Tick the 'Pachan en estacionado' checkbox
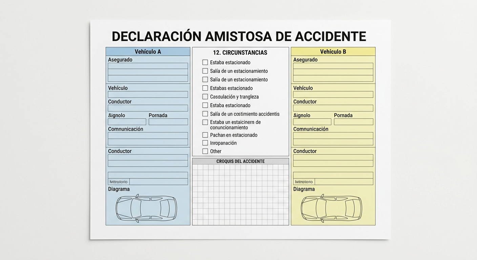The height and width of the screenshot is (260, 477). pos(205,135)
